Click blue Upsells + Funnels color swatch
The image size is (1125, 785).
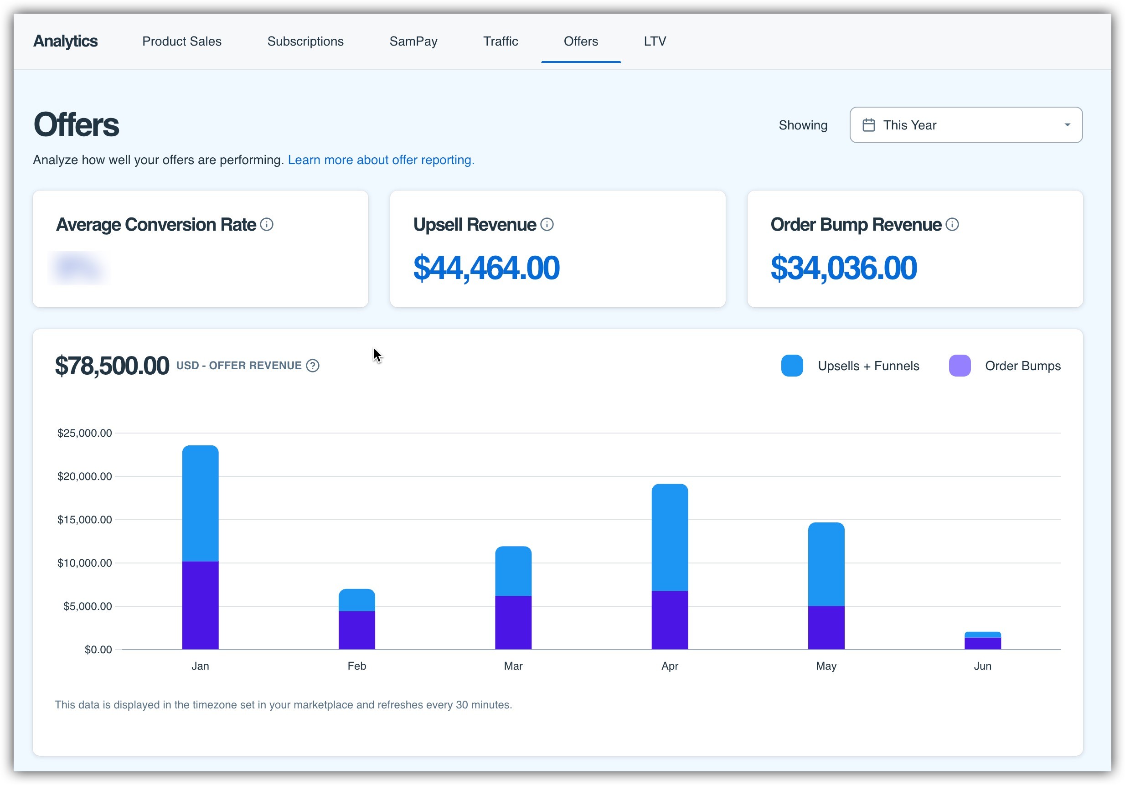(x=792, y=366)
